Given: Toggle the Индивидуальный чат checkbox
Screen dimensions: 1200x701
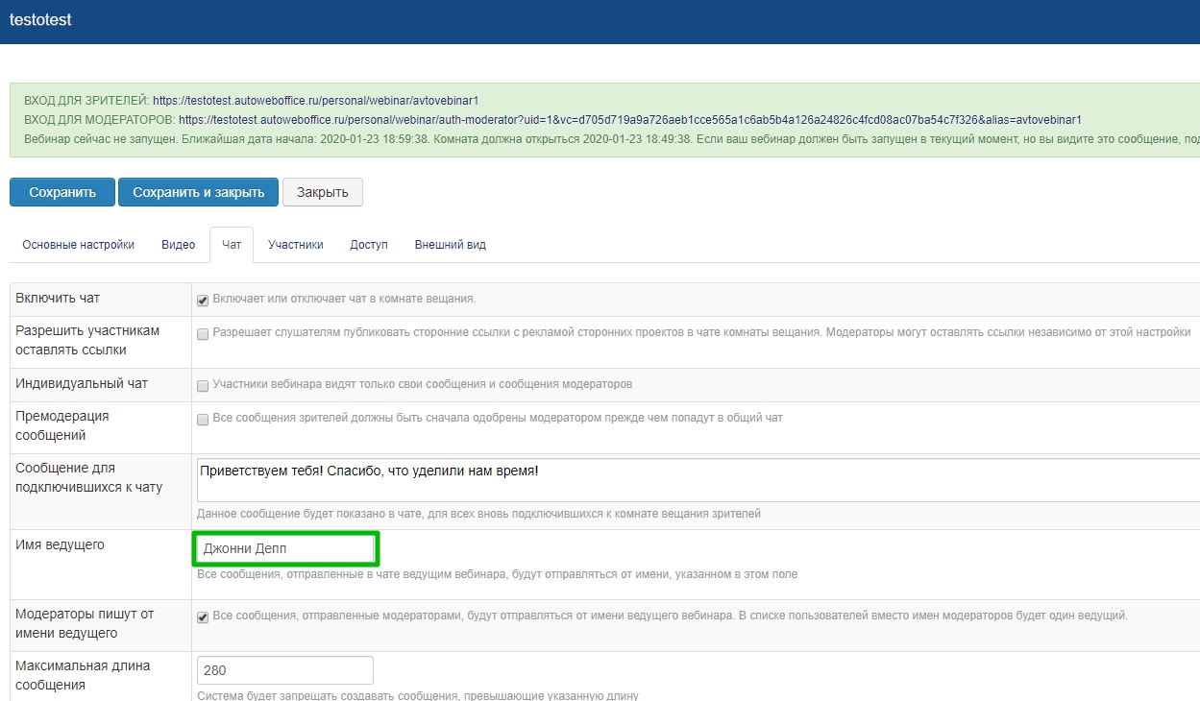Looking at the screenshot, I should click(x=203, y=386).
